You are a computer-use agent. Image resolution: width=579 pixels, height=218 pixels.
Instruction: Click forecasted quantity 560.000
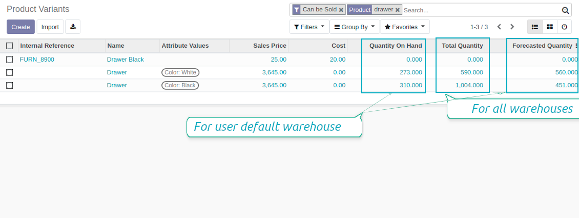point(566,72)
